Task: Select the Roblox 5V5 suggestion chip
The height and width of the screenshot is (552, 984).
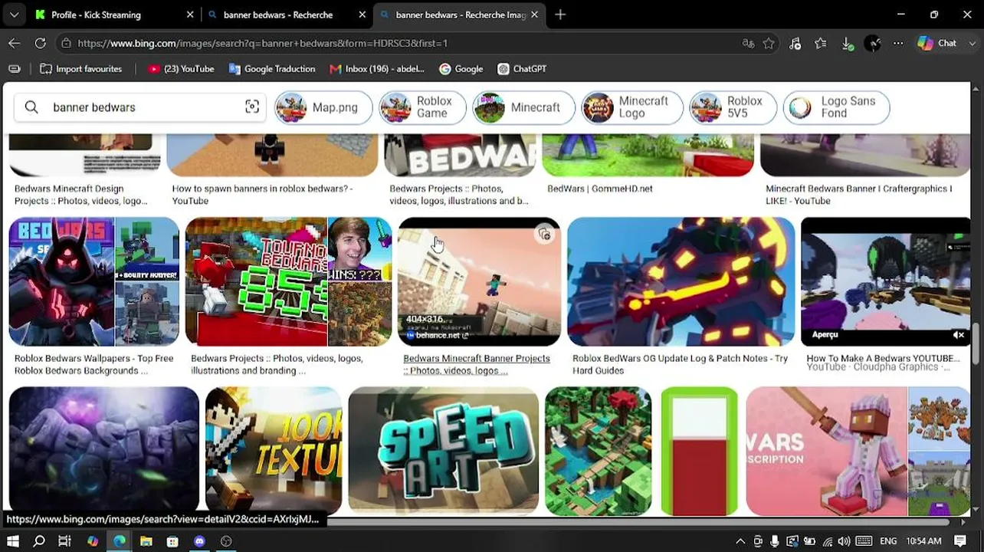Action: tap(733, 107)
